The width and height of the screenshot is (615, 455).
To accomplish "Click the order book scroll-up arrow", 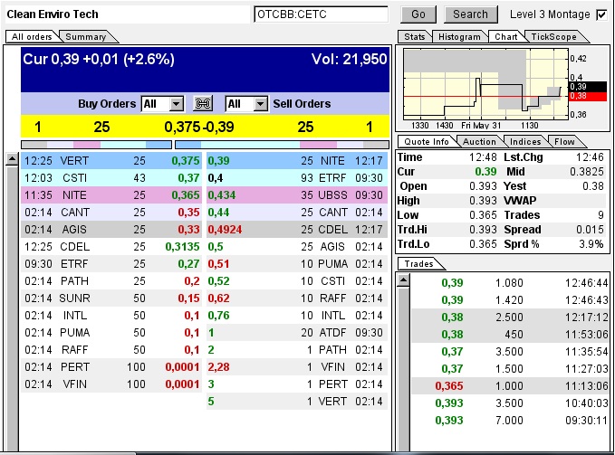I will [x=12, y=159].
